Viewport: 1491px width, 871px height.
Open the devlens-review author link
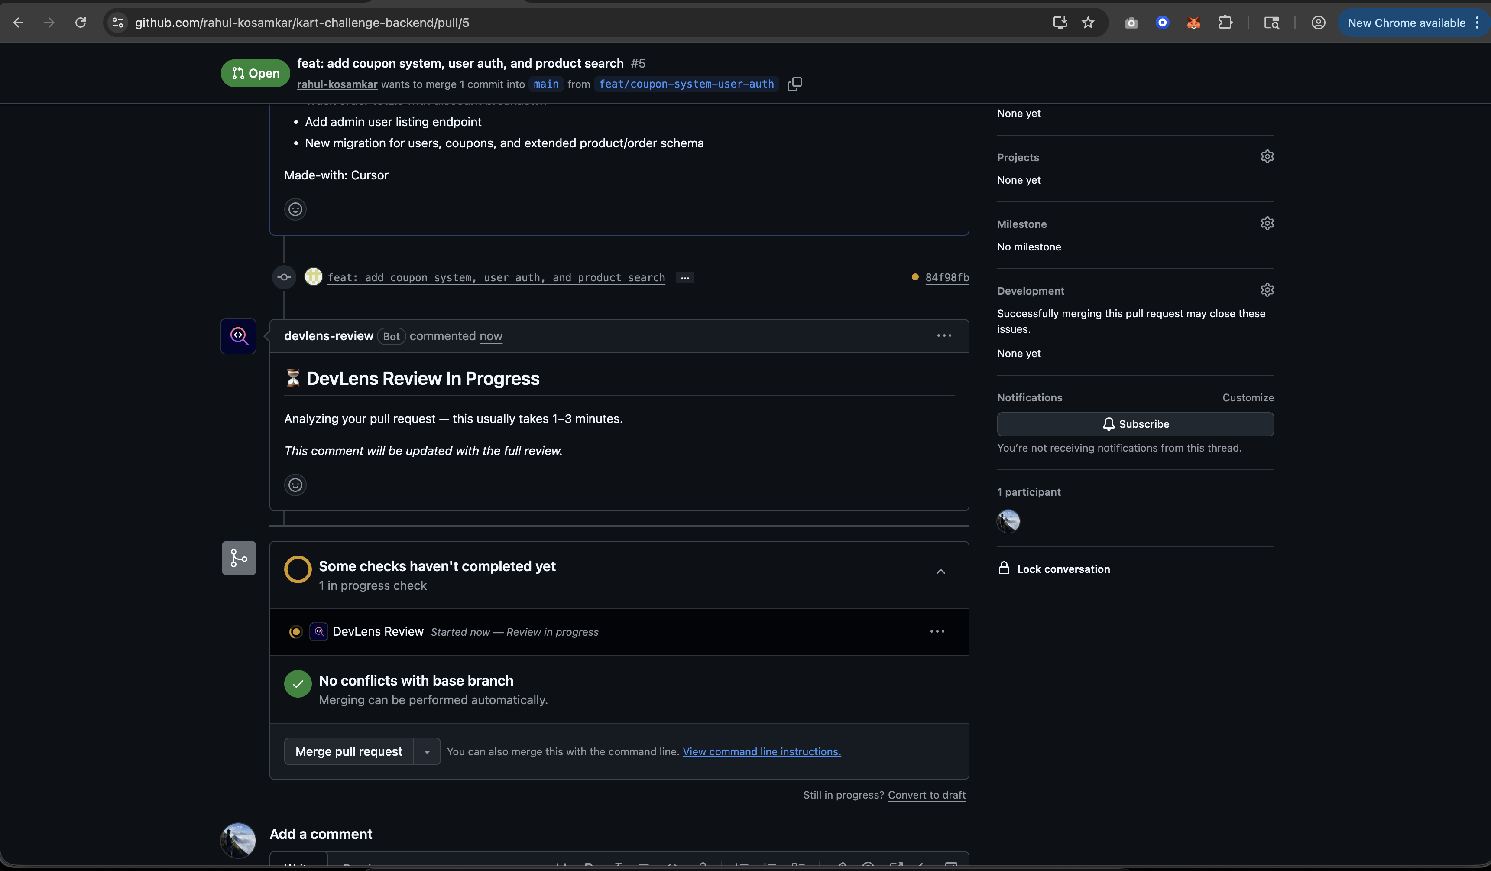[328, 335]
